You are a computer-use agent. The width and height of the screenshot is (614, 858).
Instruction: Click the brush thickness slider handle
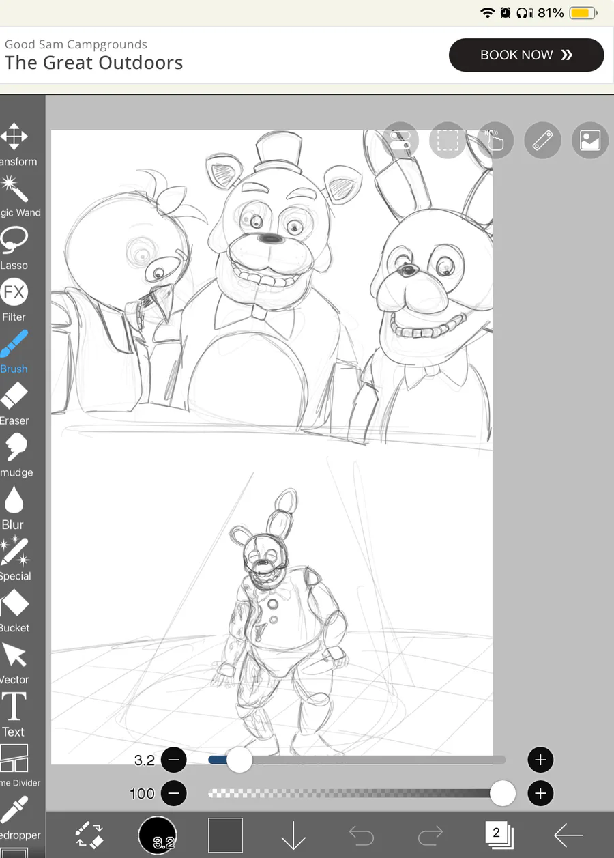pos(239,760)
